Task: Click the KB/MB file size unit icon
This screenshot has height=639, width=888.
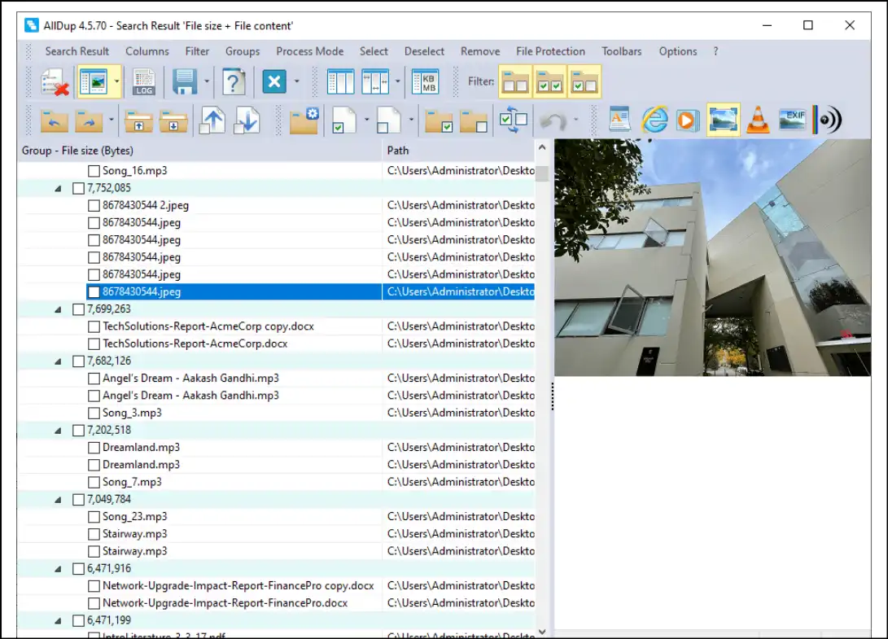Action: [425, 82]
